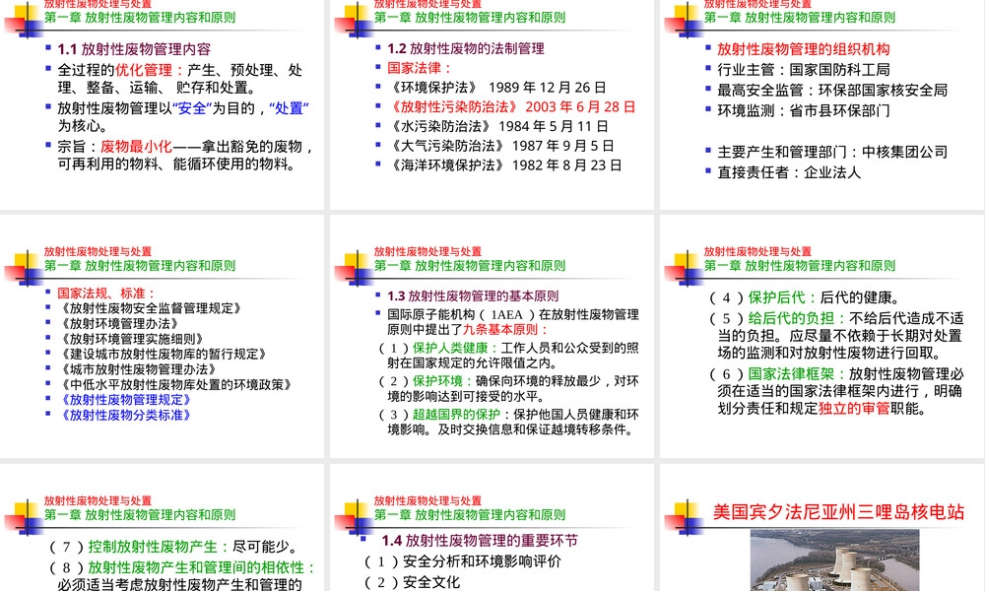The image size is (985, 591).
Task: Click the red heading 放射性废物管理的组织机构
Action: pyautogui.click(x=804, y=49)
